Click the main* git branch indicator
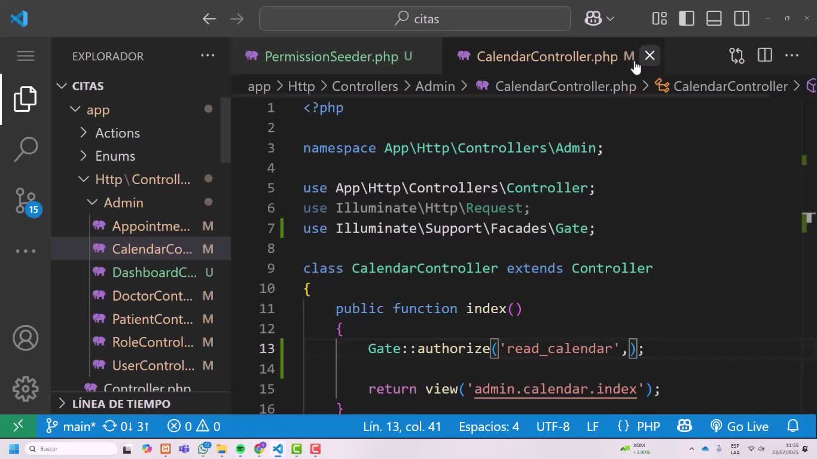The height and width of the screenshot is (459, 817). 71,426
